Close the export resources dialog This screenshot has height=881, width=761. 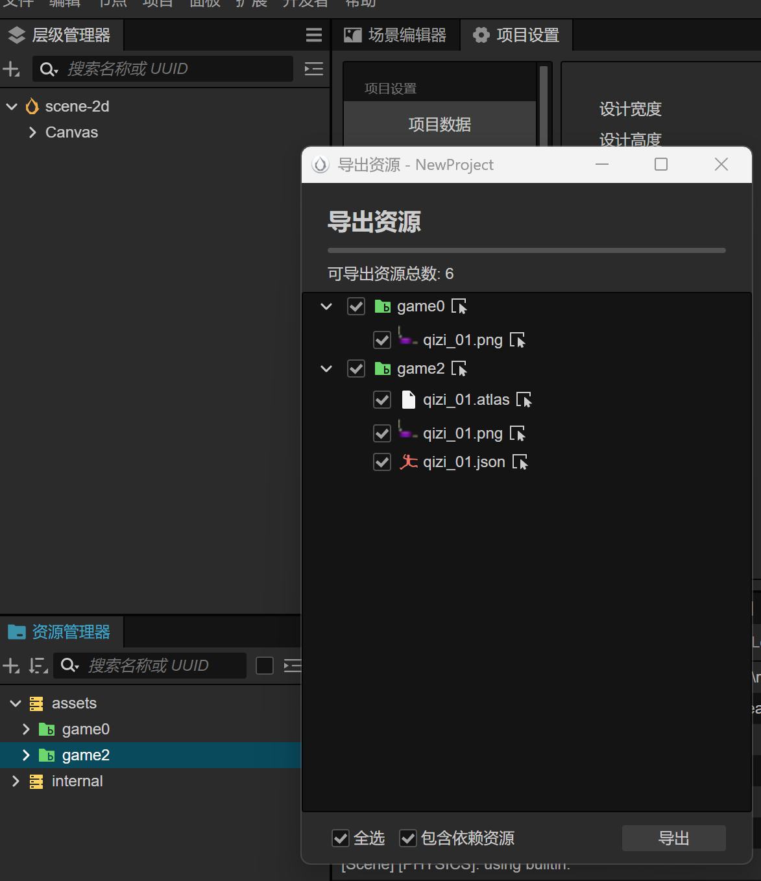tap(721, 165)
